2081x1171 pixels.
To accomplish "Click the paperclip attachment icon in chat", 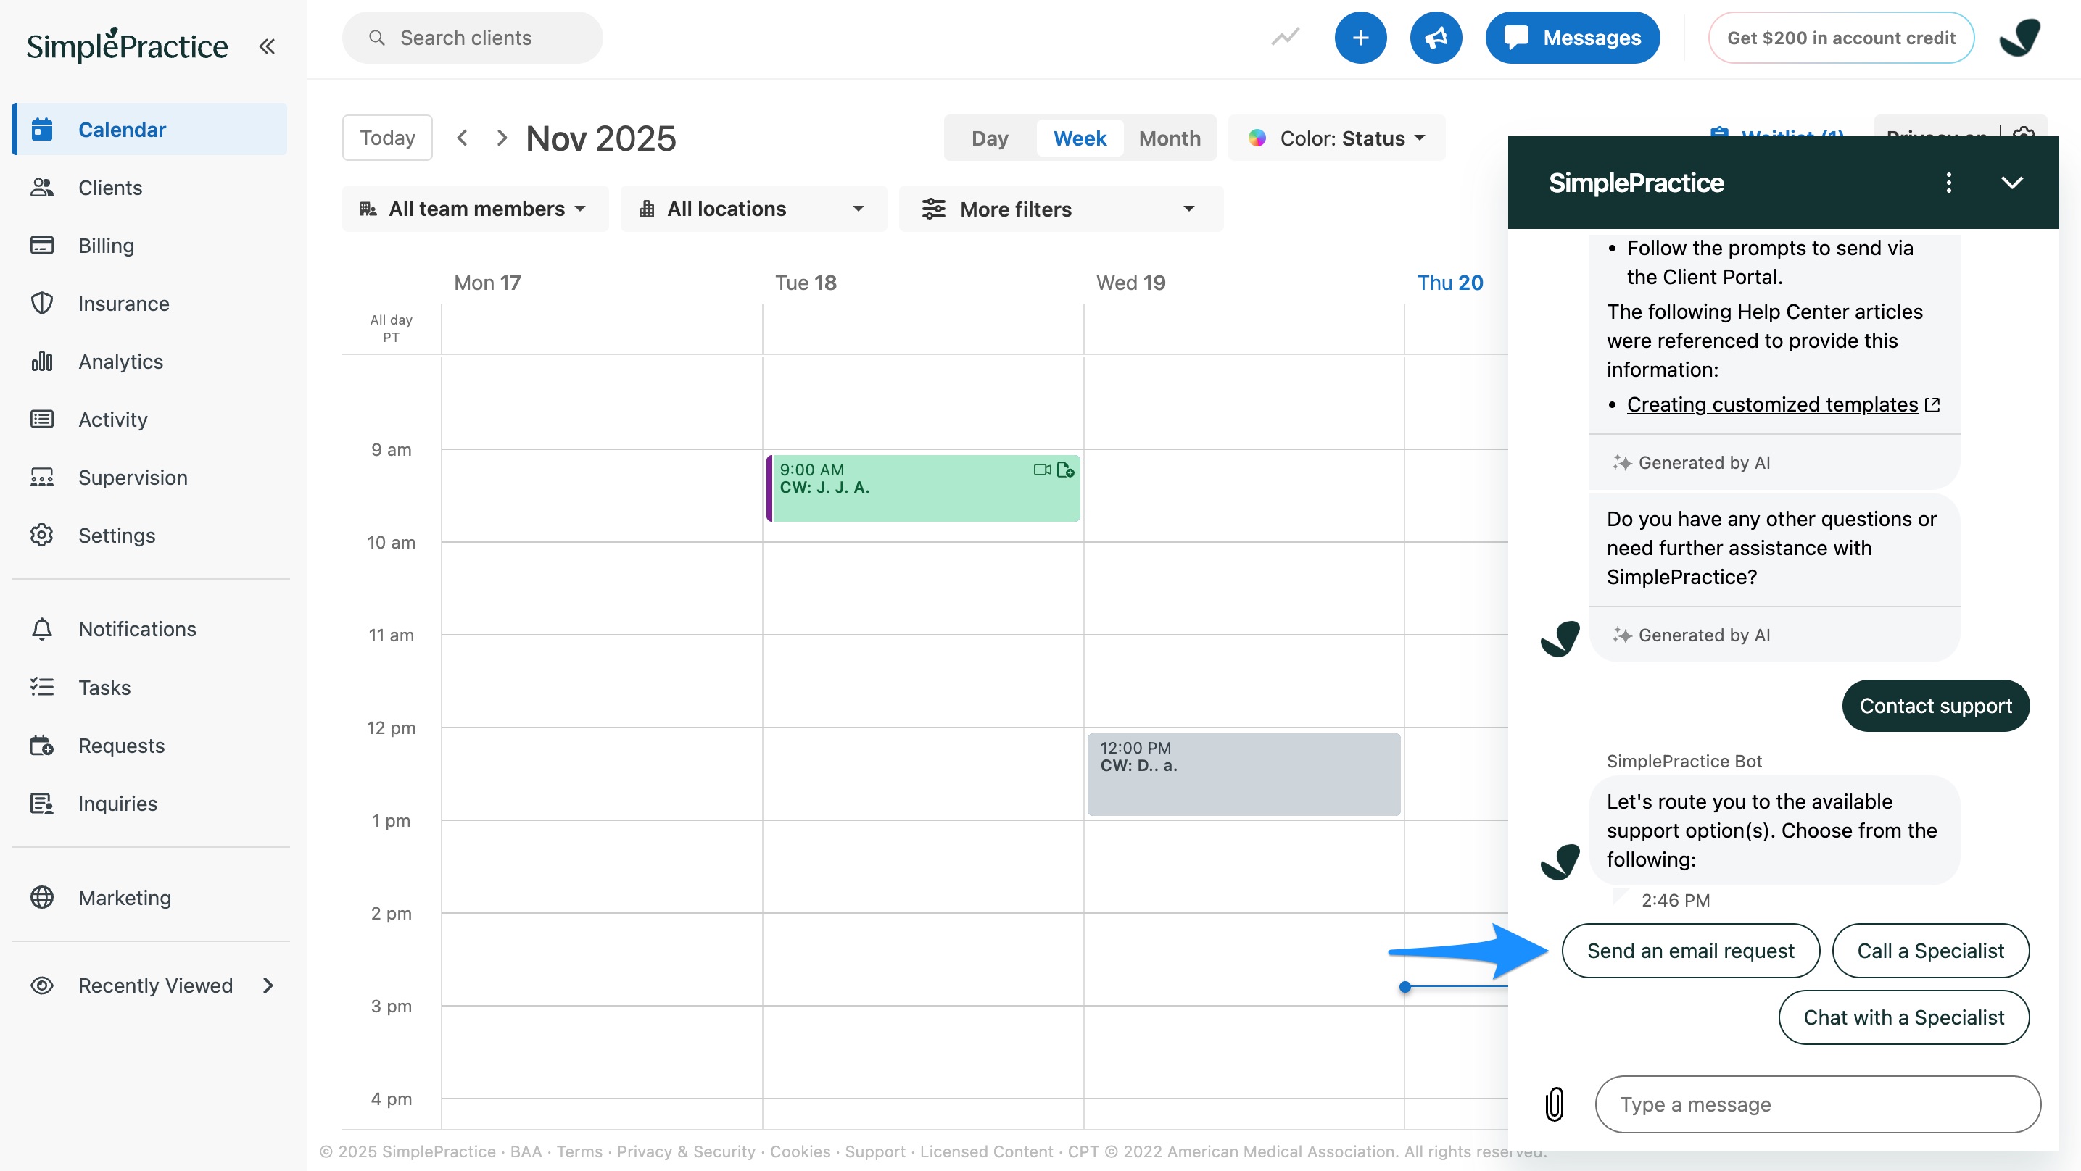I will click(x=1555, y=1104).
